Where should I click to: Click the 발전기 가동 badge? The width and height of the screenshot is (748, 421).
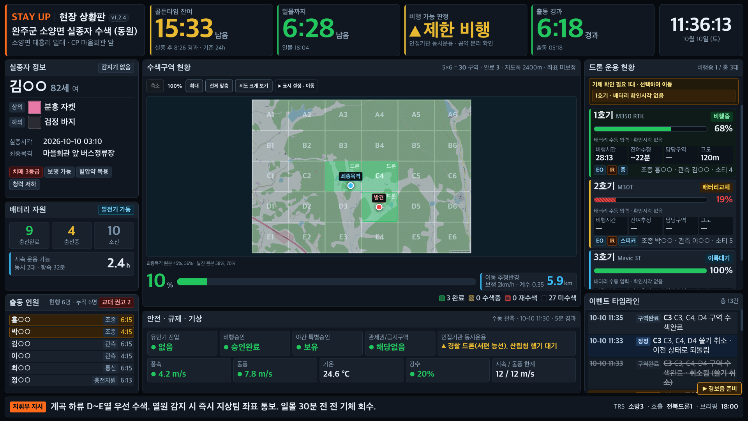(116, 210)
